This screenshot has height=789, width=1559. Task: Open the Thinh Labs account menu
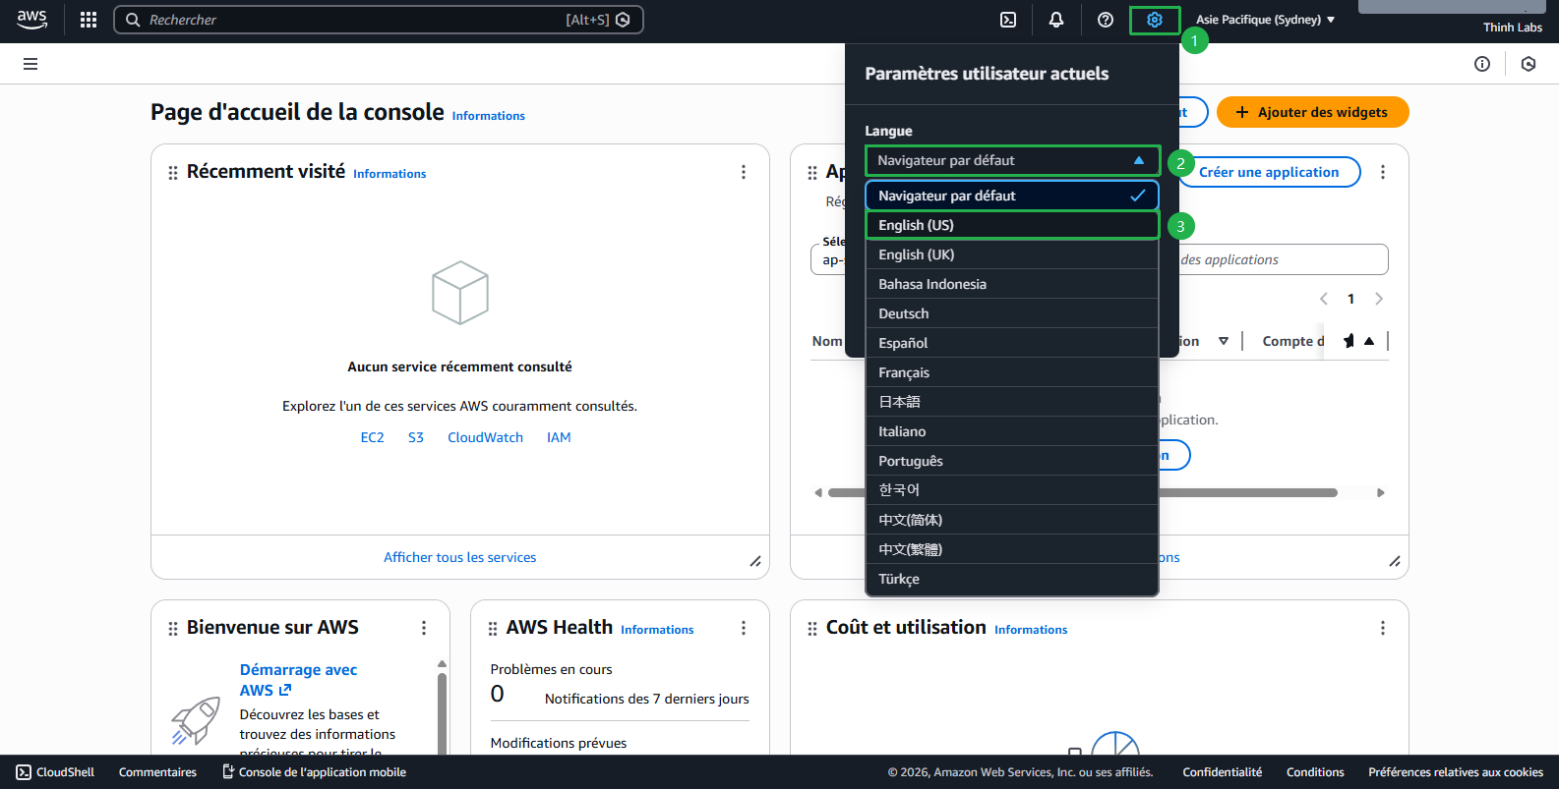(x=1513, y=28)
